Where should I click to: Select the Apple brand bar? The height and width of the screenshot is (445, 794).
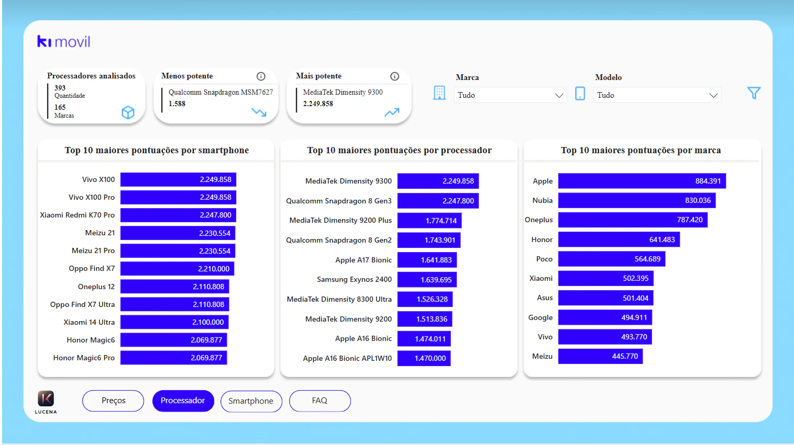pyautogui.click(x=642, y=181)
